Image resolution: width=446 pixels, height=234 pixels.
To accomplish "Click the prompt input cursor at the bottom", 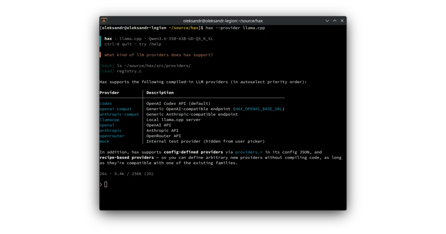I will pyautogui.click(x=106, y=184).
